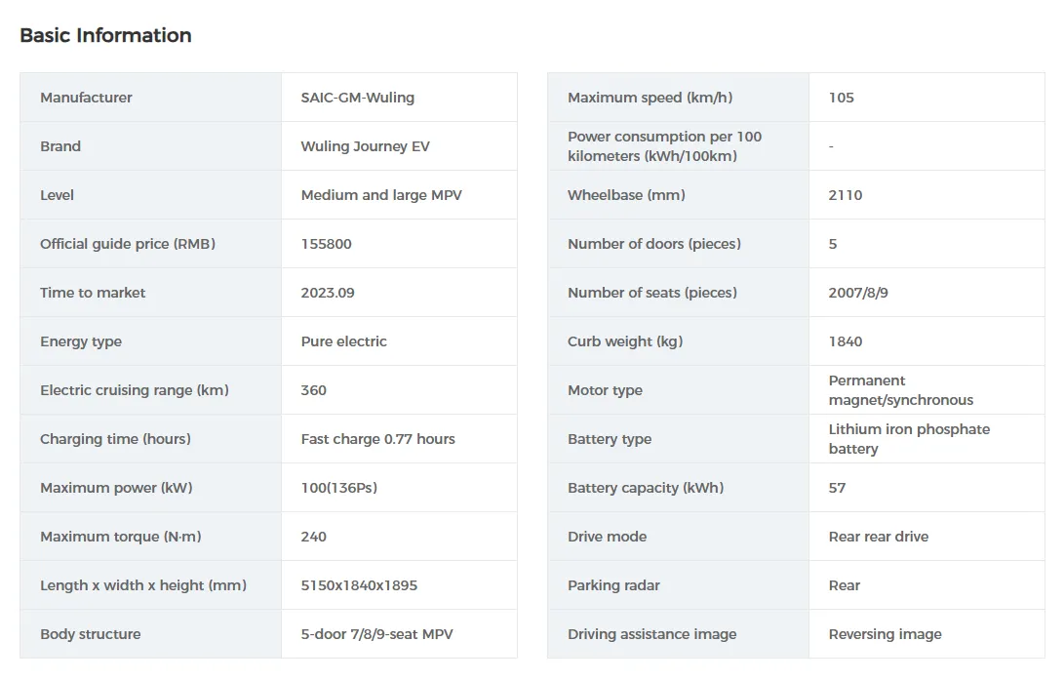Screen dimensions: 1064x681
Task: Click the Time to market label
Action: (x=93, y=293)
